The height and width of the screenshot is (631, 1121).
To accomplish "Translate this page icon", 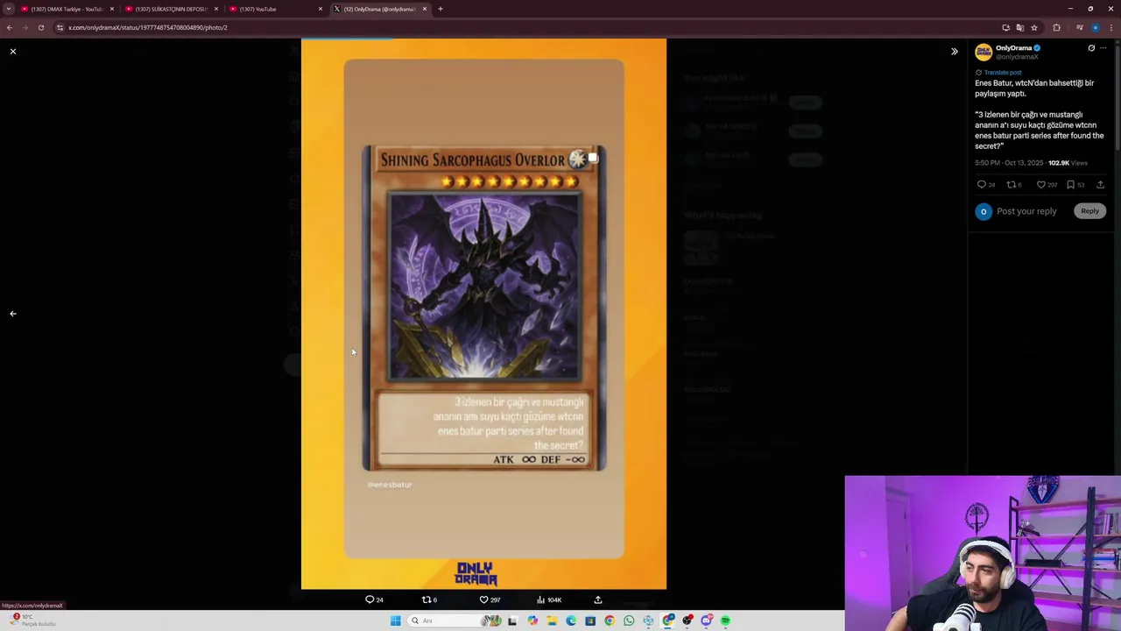I will pos(1019,27).
